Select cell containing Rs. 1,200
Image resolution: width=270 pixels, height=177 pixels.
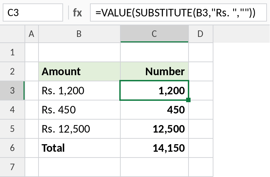(79, 91)
